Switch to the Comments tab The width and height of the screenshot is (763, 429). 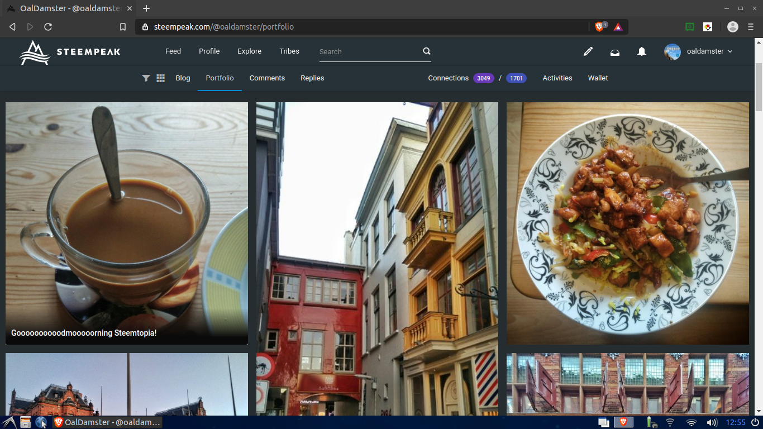click(x=267, y=78)
